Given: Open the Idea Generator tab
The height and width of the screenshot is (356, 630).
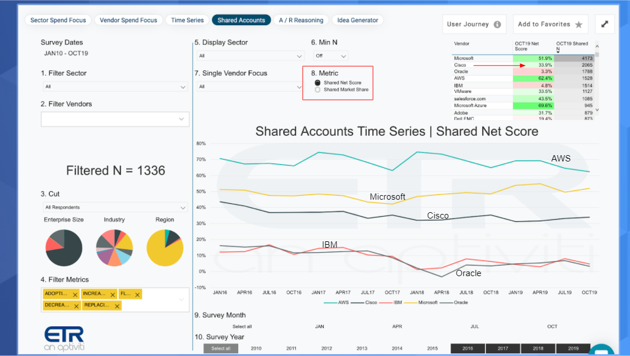Looking at the screenshot, I should coord(358,20).
